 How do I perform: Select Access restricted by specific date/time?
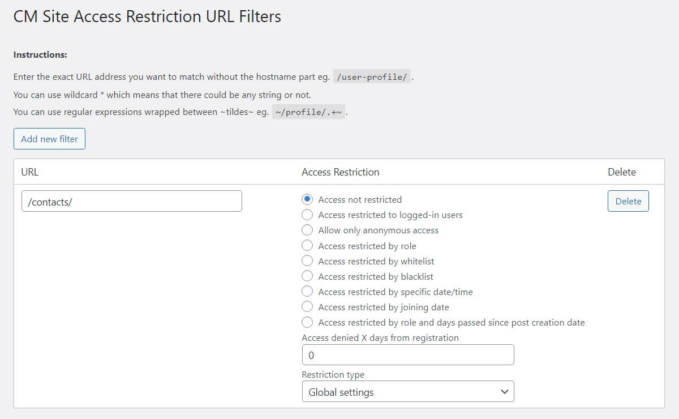pyautogui.click(x=307, y=292)
